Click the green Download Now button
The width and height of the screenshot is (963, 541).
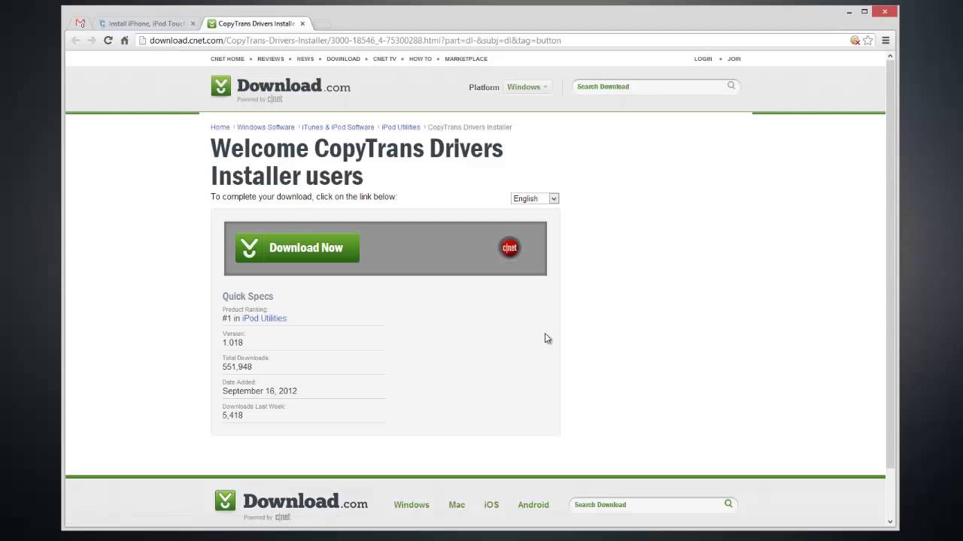[x=297, y=248]
